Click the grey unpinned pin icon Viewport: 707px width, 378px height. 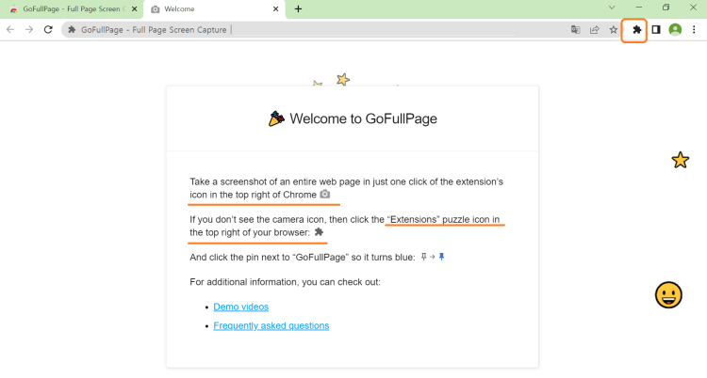(423, 257)
